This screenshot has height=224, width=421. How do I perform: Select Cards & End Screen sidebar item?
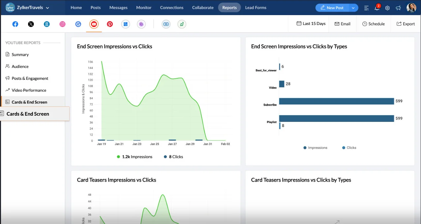(x=33, y=101)
